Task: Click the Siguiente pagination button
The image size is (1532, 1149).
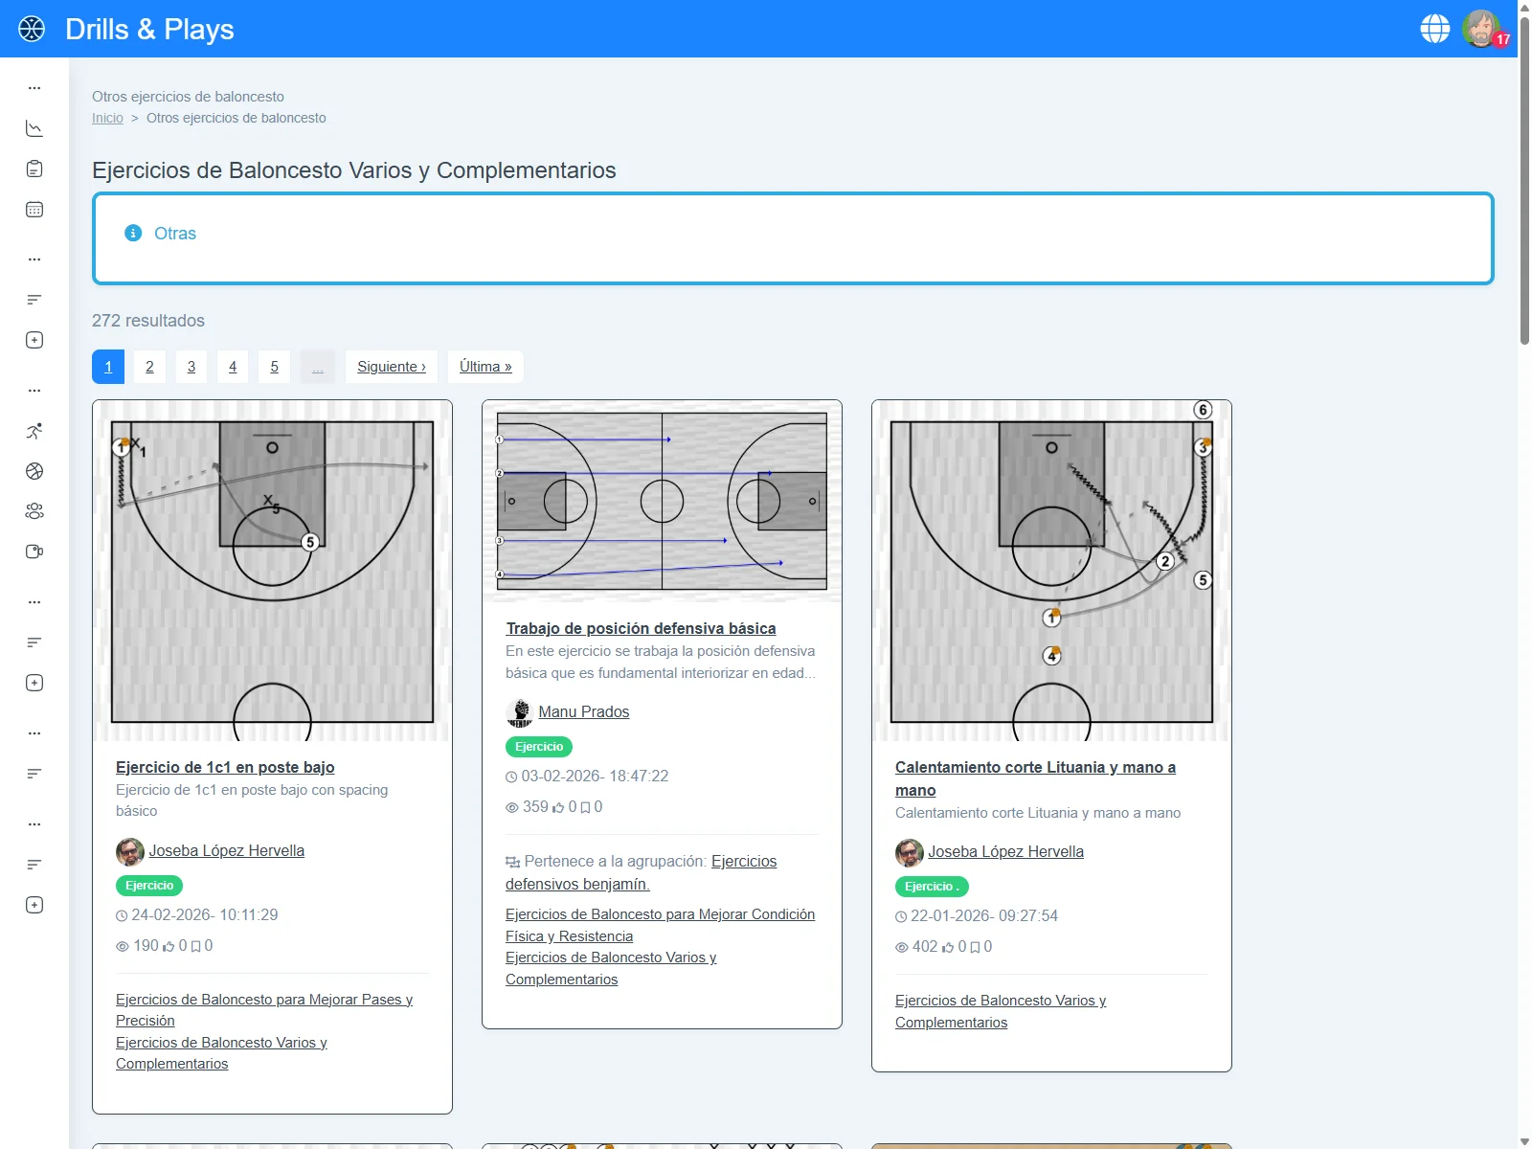Action: [x=391, y=366]
